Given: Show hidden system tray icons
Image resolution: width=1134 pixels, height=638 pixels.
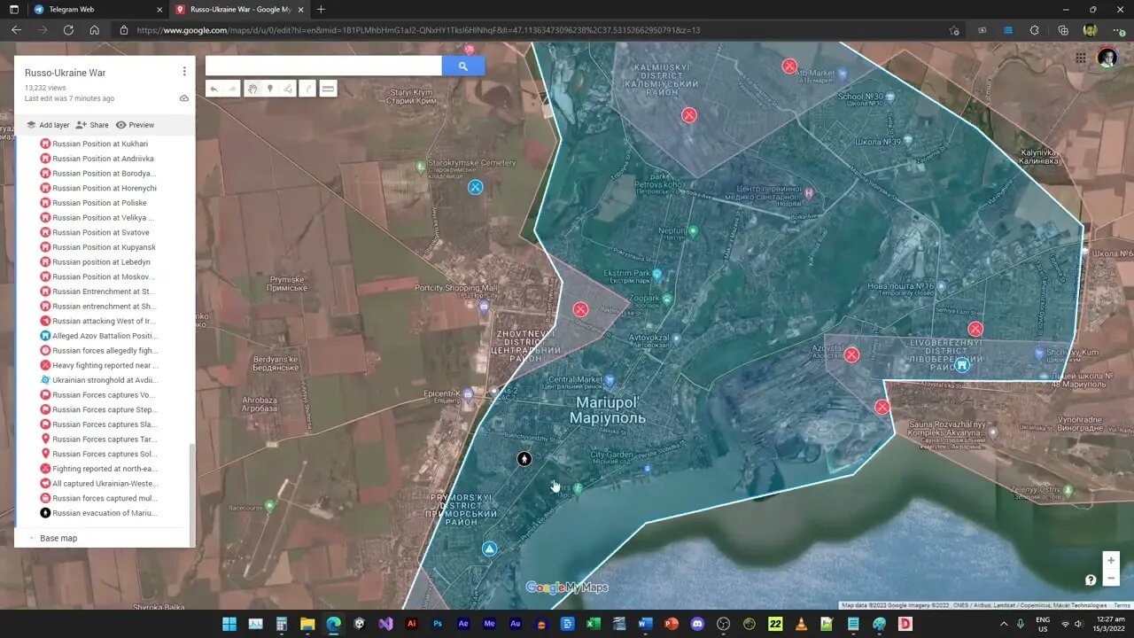Looking at the screenshot, I should click(1004, 624).
